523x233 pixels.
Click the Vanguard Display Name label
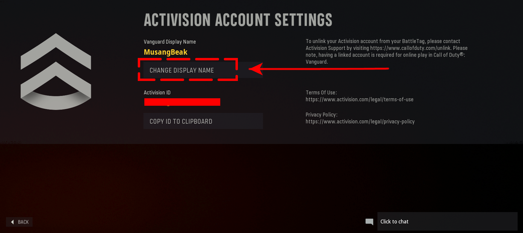tap(170, 42)
